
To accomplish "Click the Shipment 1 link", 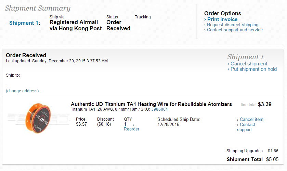I will (x=24, y=23).
